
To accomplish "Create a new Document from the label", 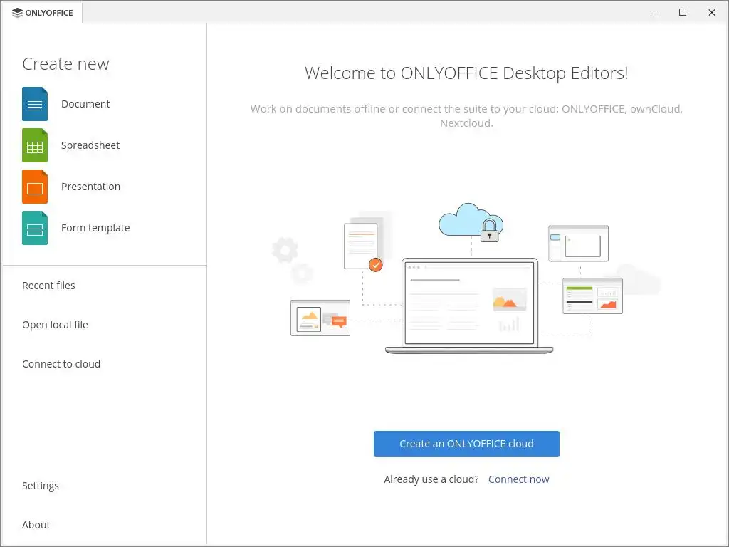I will (x=85, y=104).
